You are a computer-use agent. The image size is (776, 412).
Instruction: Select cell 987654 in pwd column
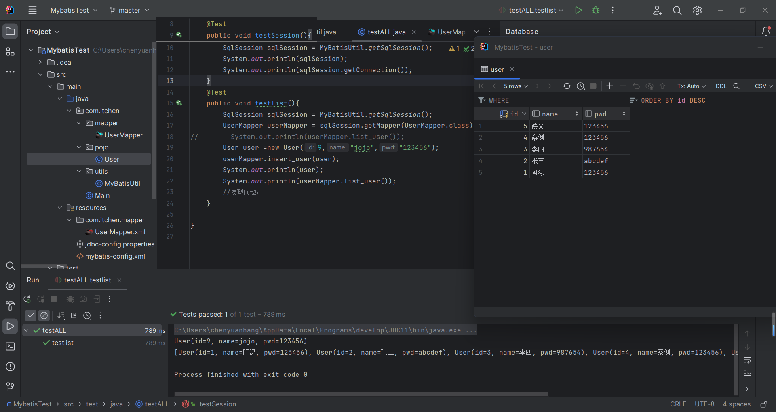605,149
